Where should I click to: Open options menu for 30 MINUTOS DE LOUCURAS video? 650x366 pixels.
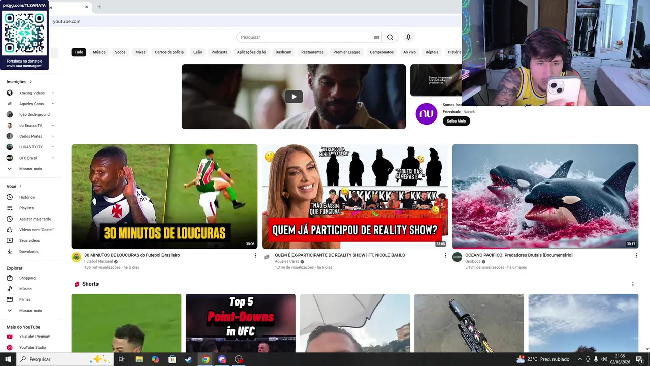click(255, 256)
